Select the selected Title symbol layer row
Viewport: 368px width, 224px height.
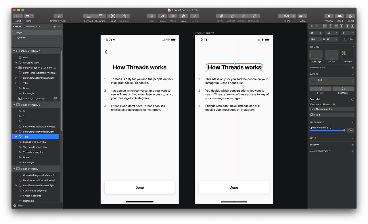pyautogui.click(x=36, y=137)
